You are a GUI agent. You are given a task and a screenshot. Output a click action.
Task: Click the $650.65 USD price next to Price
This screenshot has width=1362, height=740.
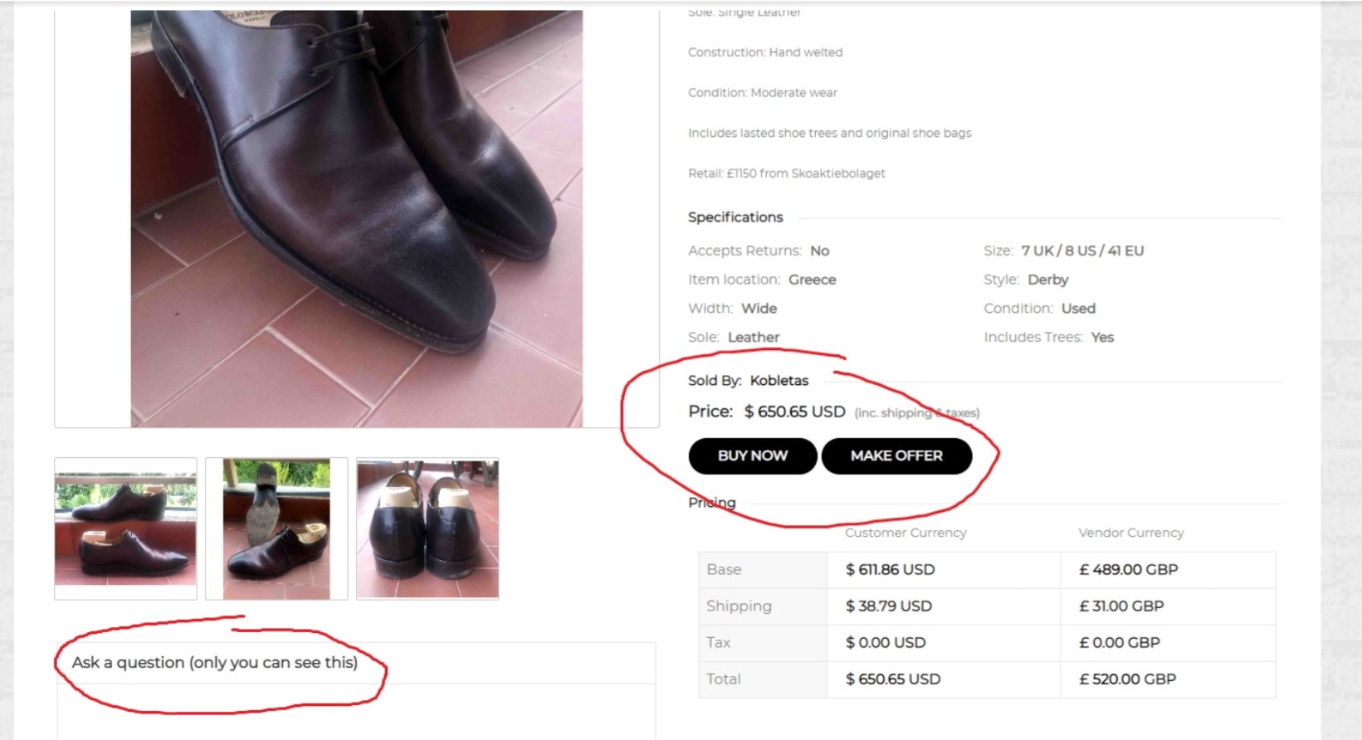pos(794,412)
